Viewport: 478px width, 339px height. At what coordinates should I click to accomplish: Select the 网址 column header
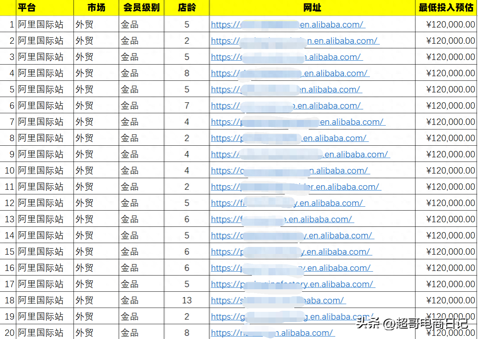312,7
